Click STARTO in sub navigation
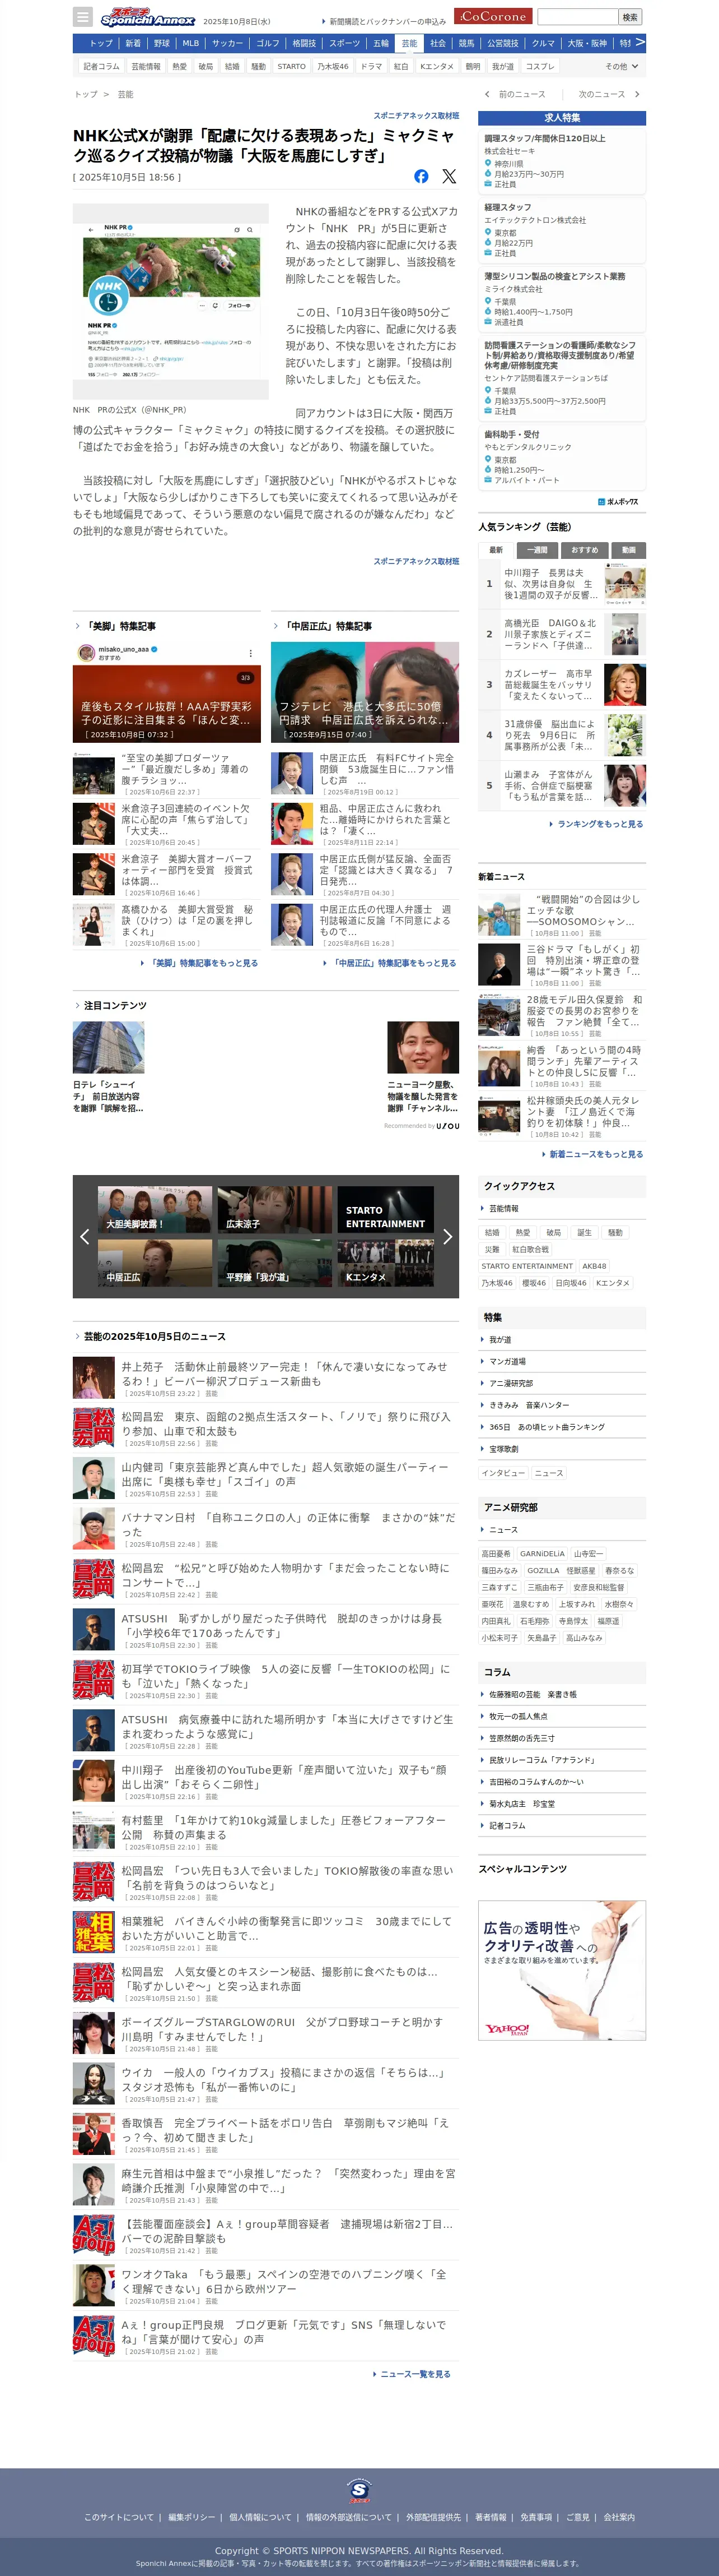This screenshot has width=719, height=2576. [x=292, y=66]
